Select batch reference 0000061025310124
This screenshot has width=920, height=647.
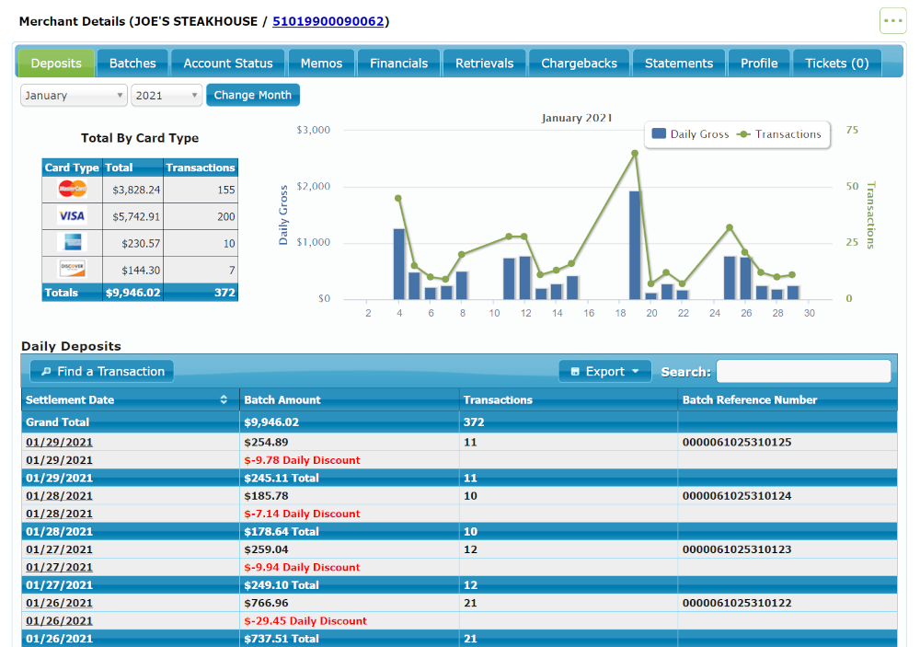coord(737,495)
